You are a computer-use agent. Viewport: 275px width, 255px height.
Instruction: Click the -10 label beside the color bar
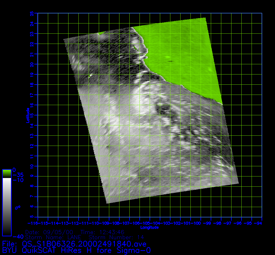(x=18, y=180)
